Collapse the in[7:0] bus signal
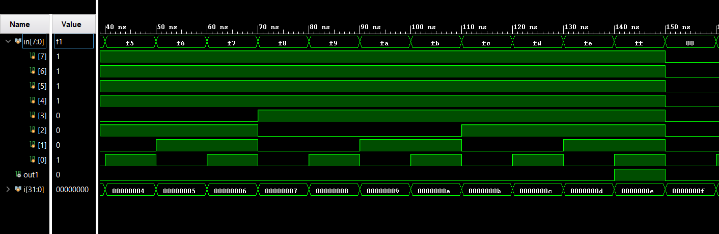 coord(8,41)
